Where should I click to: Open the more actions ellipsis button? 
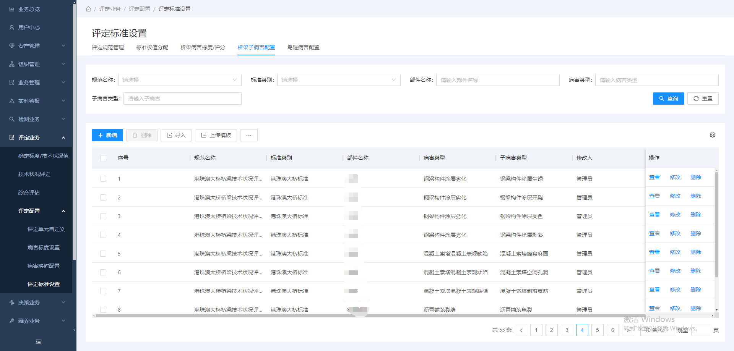[x=249, y=135]
